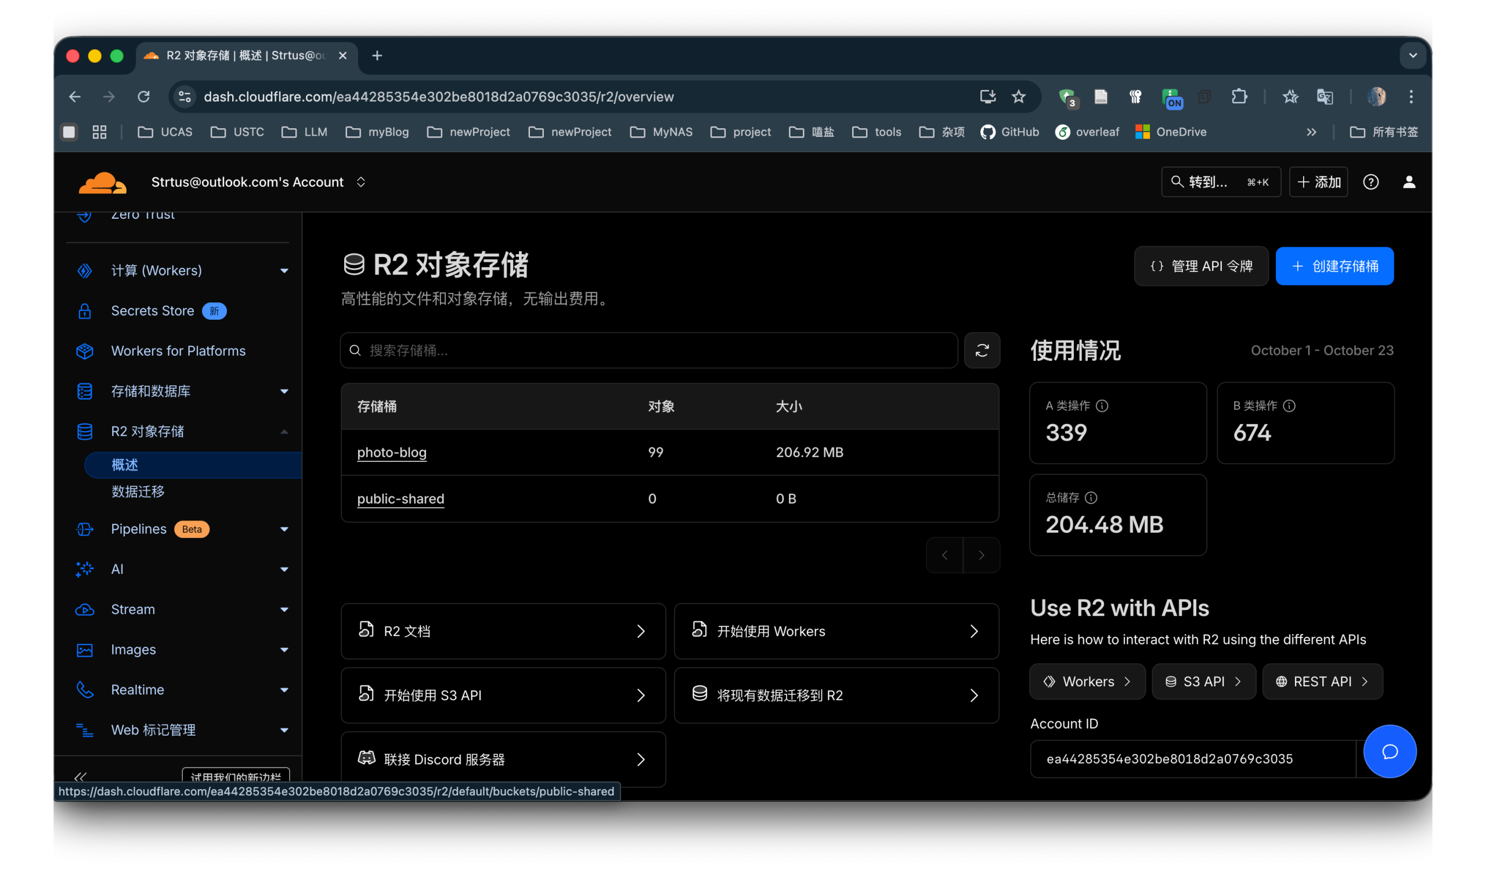The height and width of the screenshot is (872, 1486).
Task: Open the help question mark icon
Action: tap(1370, 182)
